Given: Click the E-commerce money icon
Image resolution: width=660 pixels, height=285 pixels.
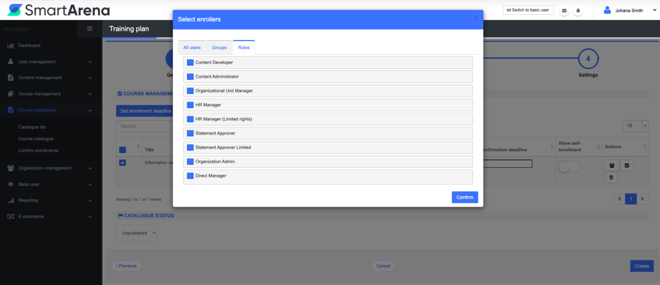Looking at the screenshot, I should [10, 216].
